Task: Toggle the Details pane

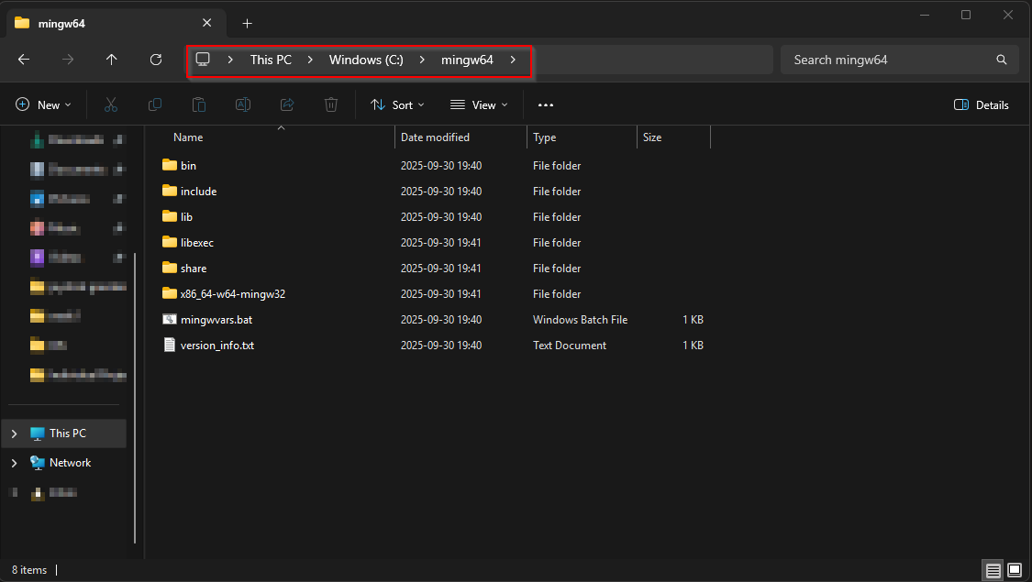Action: pyautogui.click(x=982, y=105)
